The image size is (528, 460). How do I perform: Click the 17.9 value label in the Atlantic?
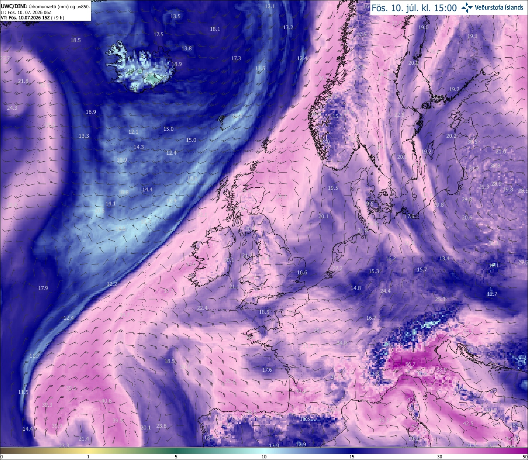(x=43, y=288)
